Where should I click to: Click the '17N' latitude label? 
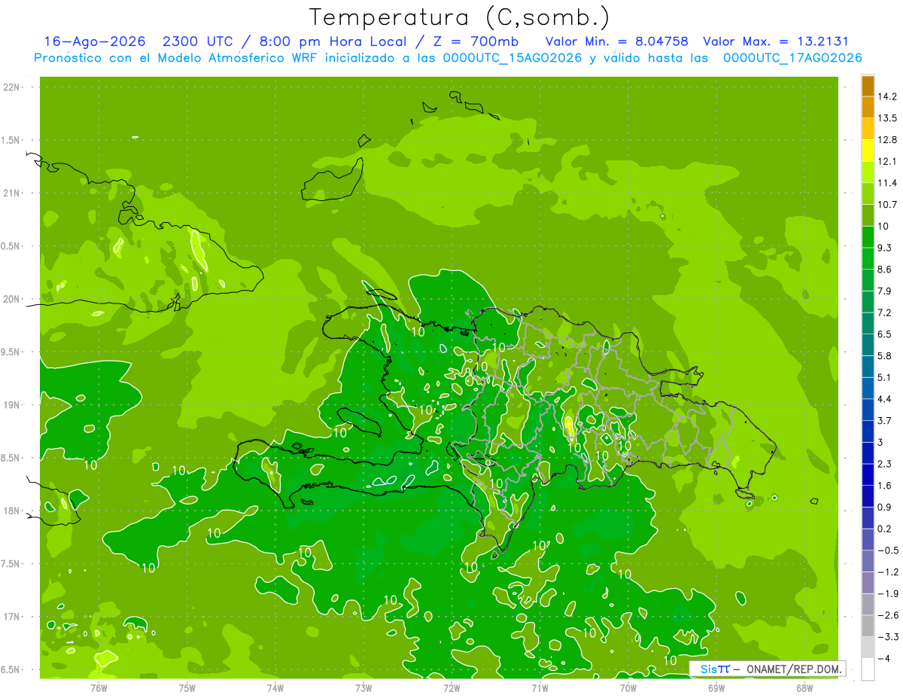coord(12,617)
